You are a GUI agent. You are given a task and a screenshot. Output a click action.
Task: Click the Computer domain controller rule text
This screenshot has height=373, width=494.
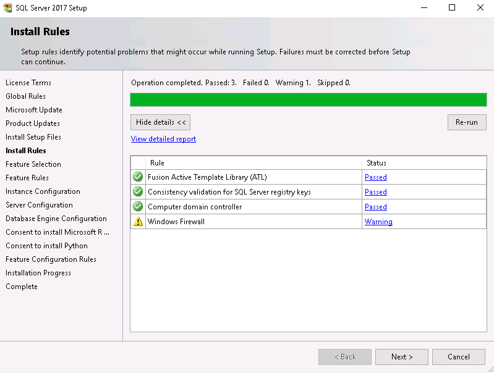[x=195, y=207]
